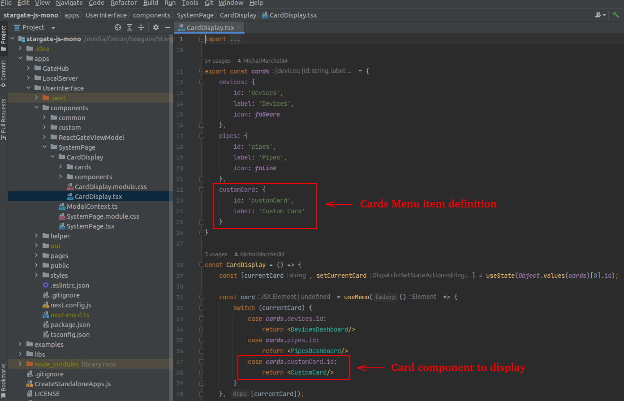
Task: Click the SystemPage breadcrumb
Action: [195, 15]
